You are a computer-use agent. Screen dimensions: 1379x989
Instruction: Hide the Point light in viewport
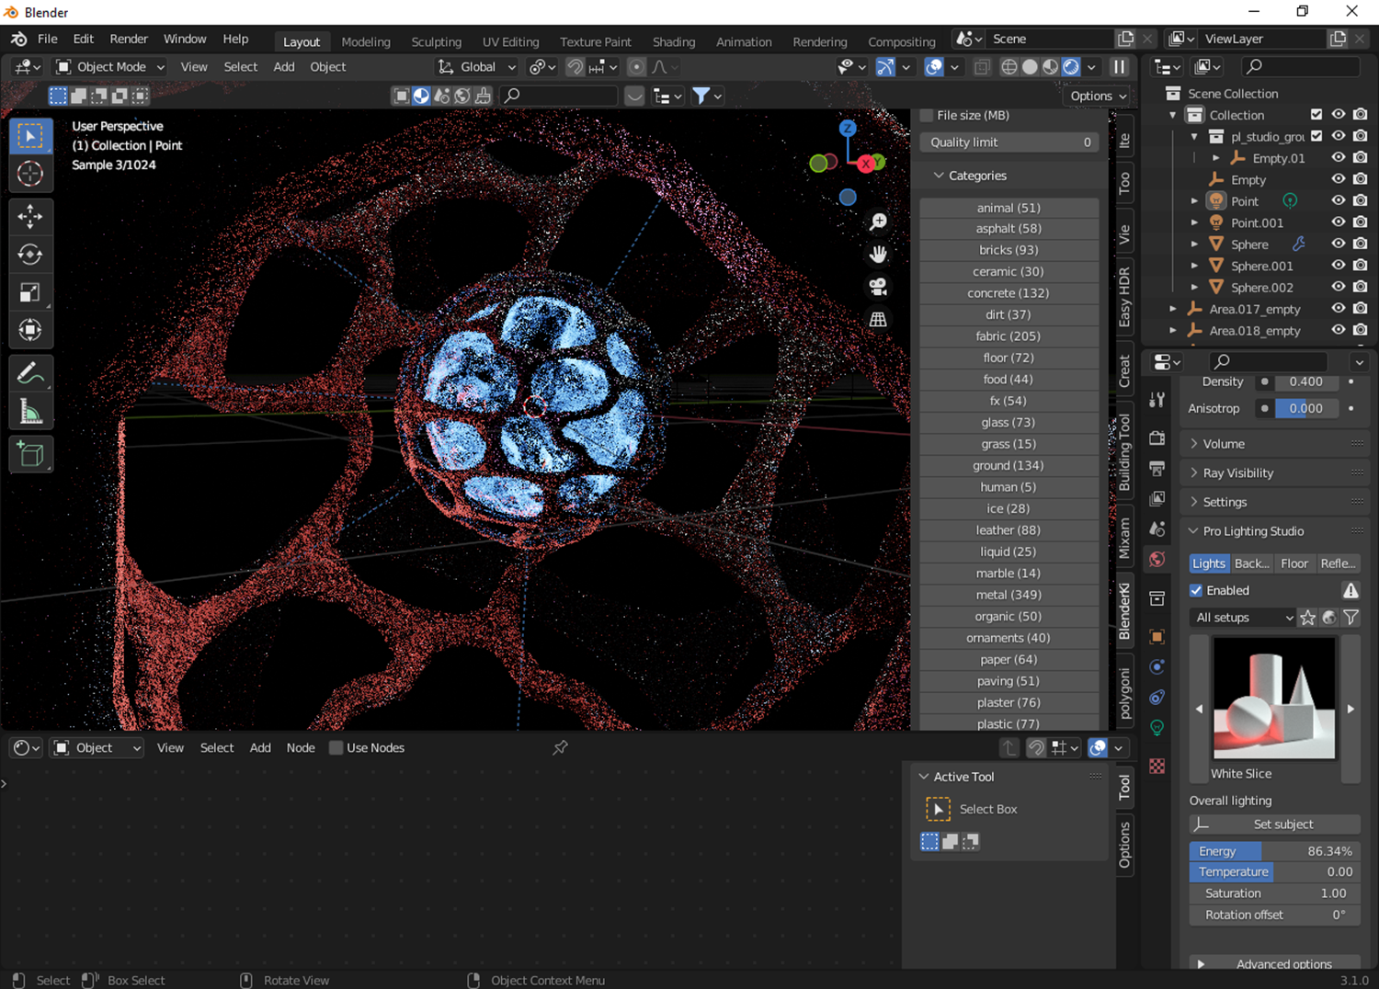pyautogui.click(x=1339, y=200)
